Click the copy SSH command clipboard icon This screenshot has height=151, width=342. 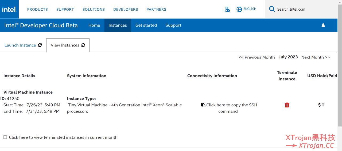pyautogui.click(x=203, y=105)
